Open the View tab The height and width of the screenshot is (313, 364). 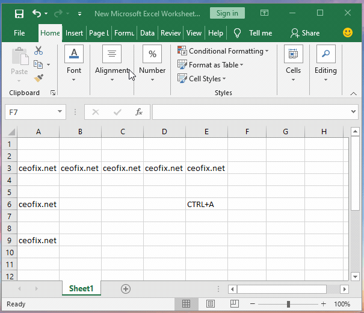[194, 33]
